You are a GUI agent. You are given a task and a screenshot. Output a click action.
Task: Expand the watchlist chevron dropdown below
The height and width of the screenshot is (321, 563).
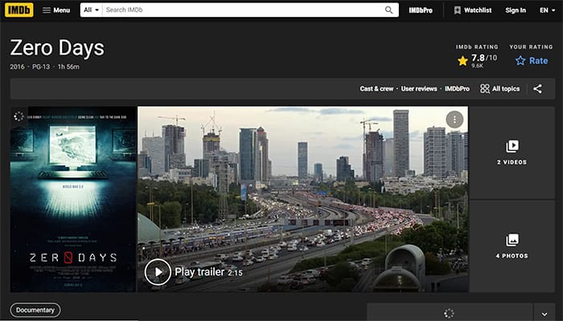tap(545, 314)
